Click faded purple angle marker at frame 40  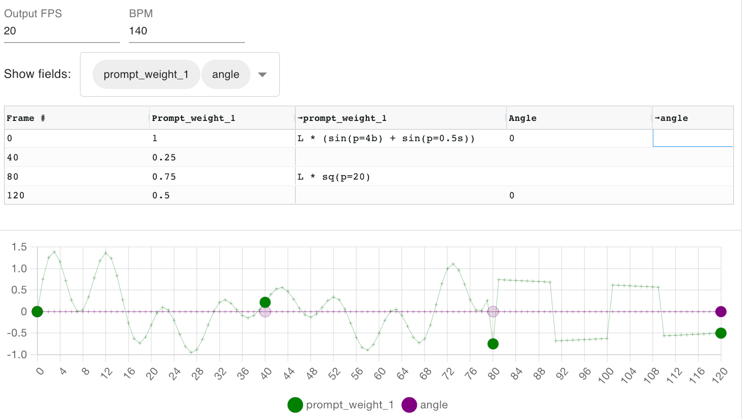[x=265, y=312]
